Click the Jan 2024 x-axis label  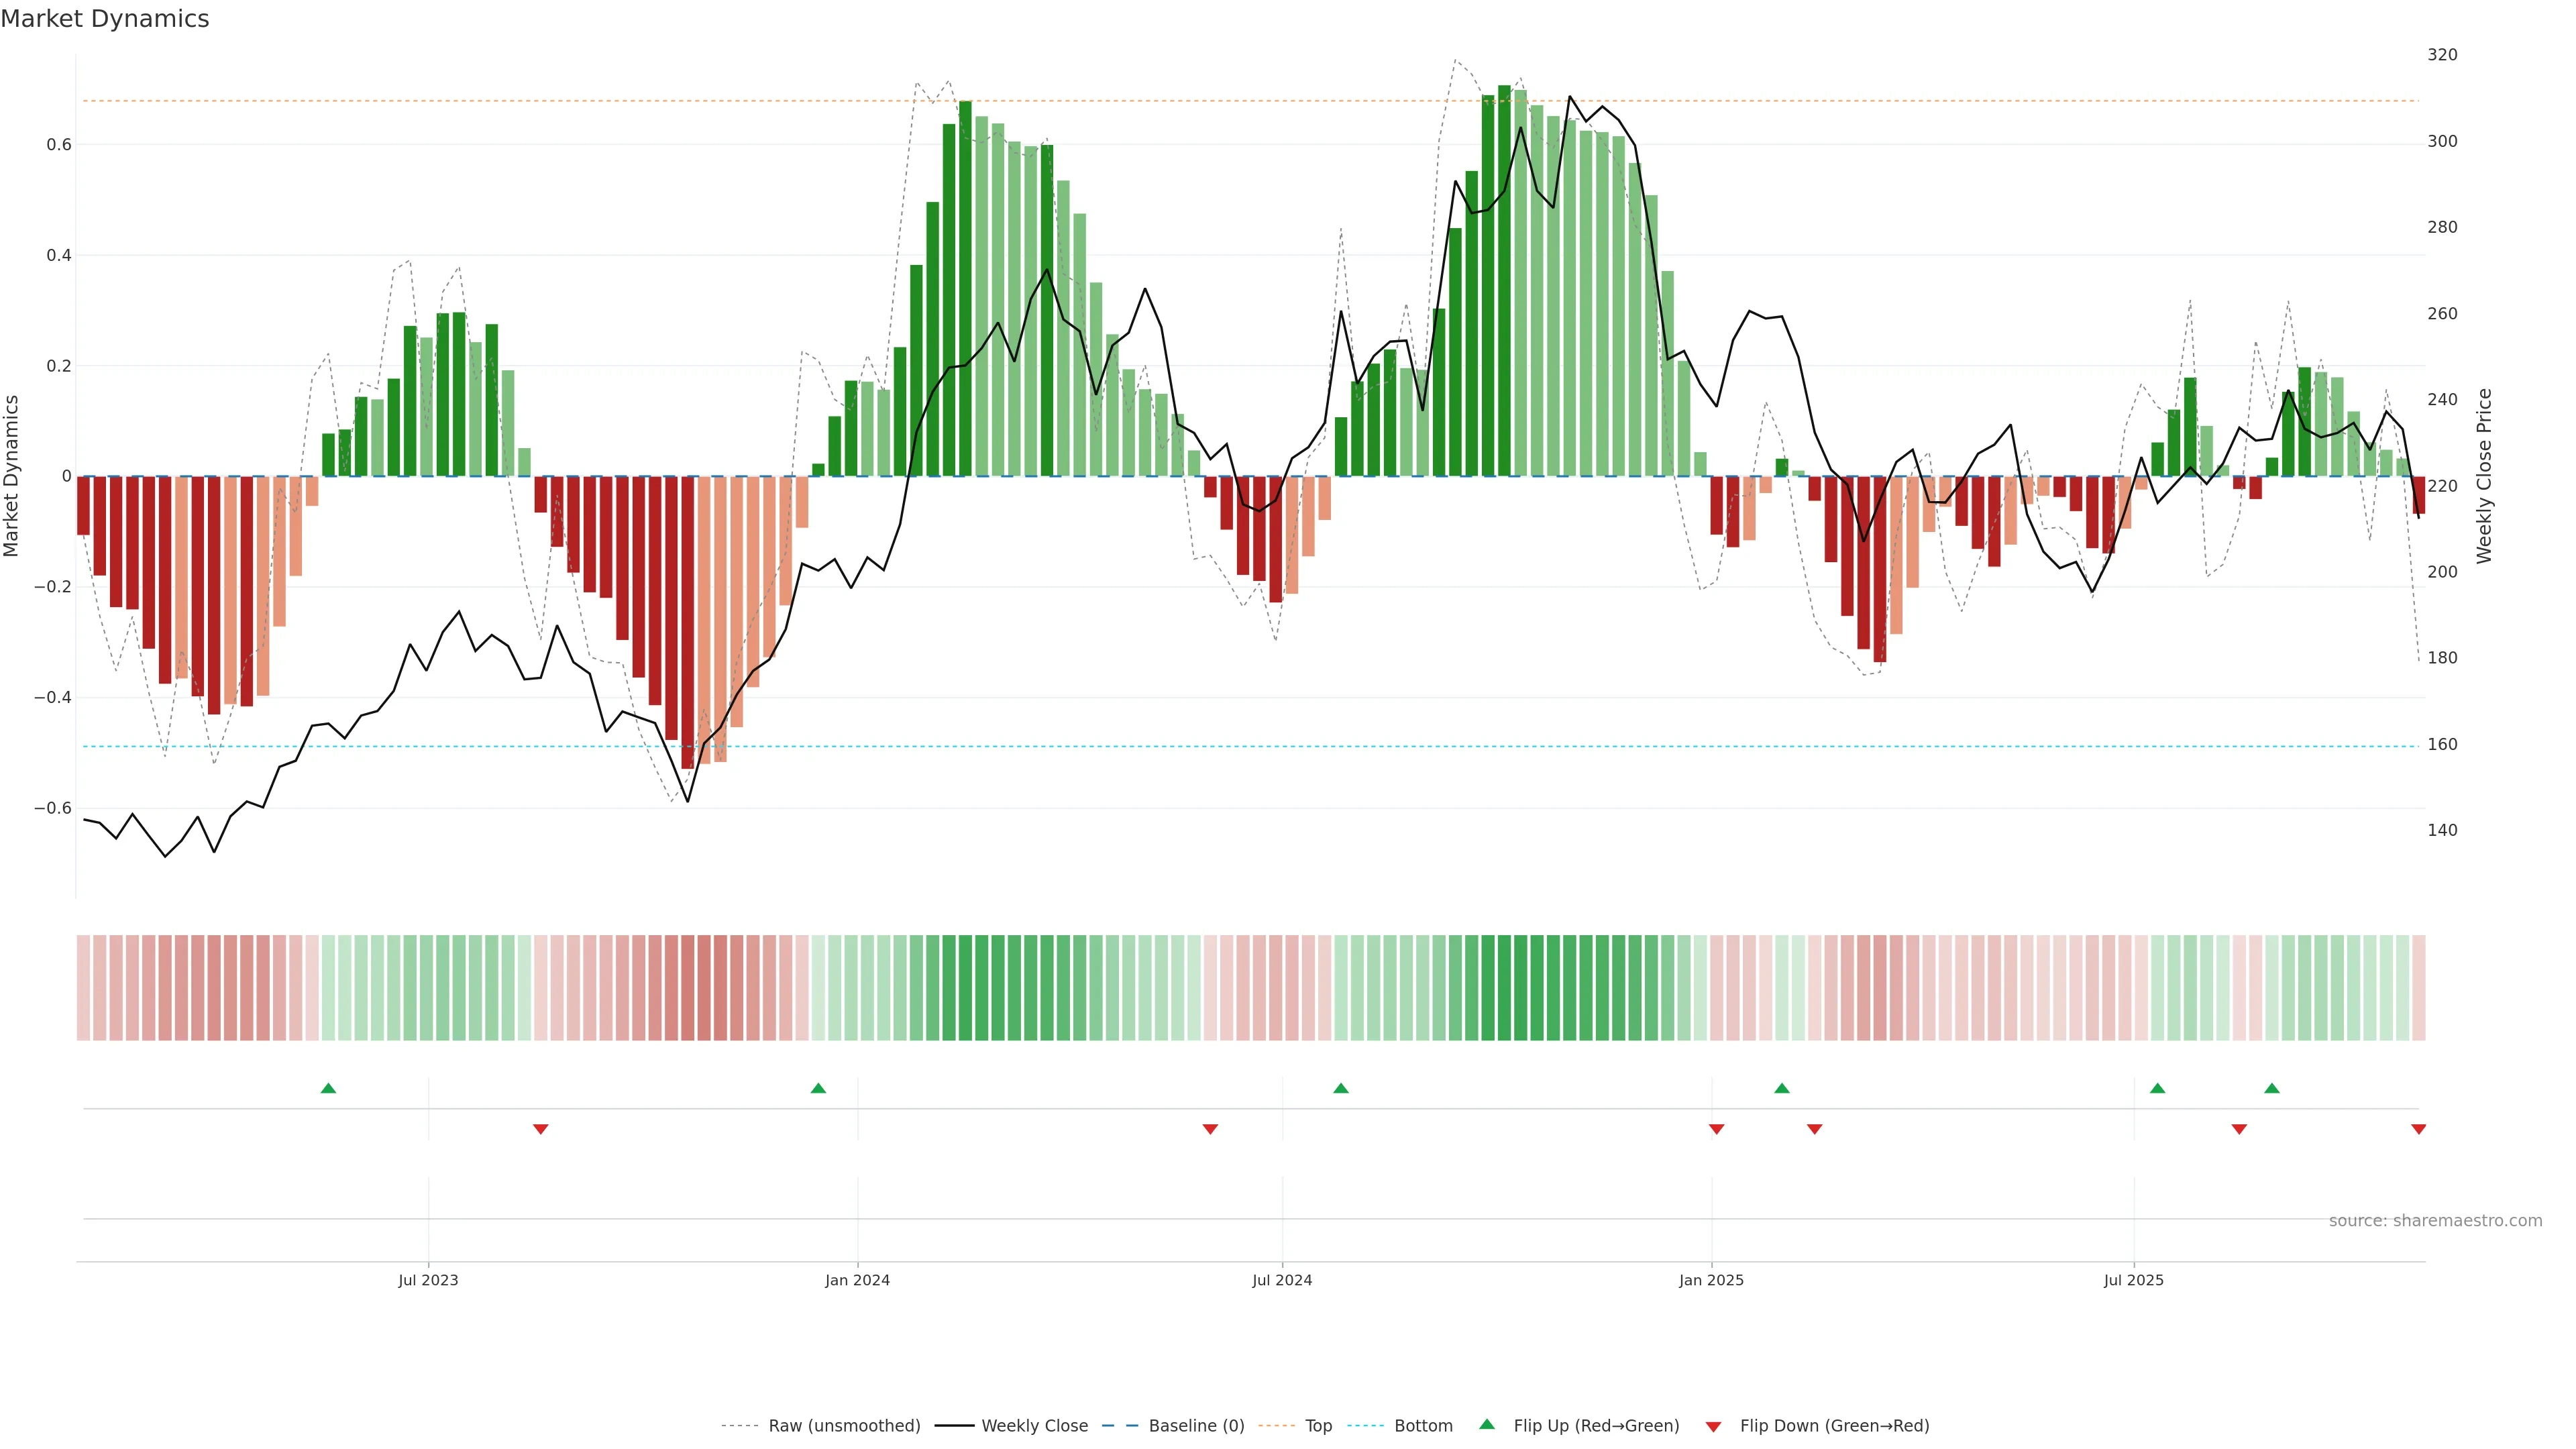point(857,1280)
